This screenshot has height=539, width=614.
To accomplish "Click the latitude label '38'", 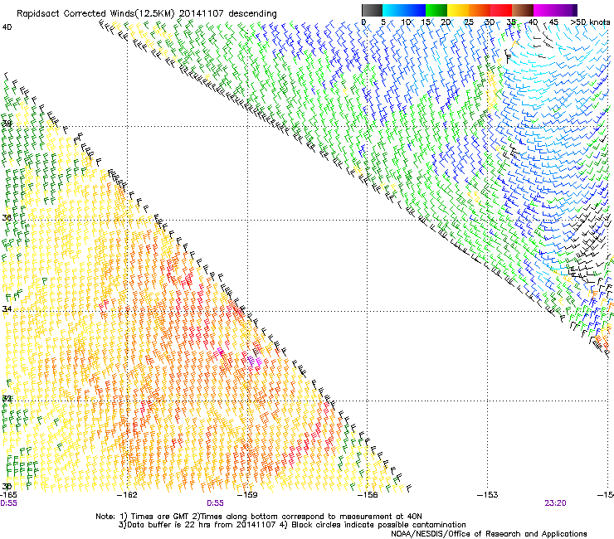I will click(7, 124).
